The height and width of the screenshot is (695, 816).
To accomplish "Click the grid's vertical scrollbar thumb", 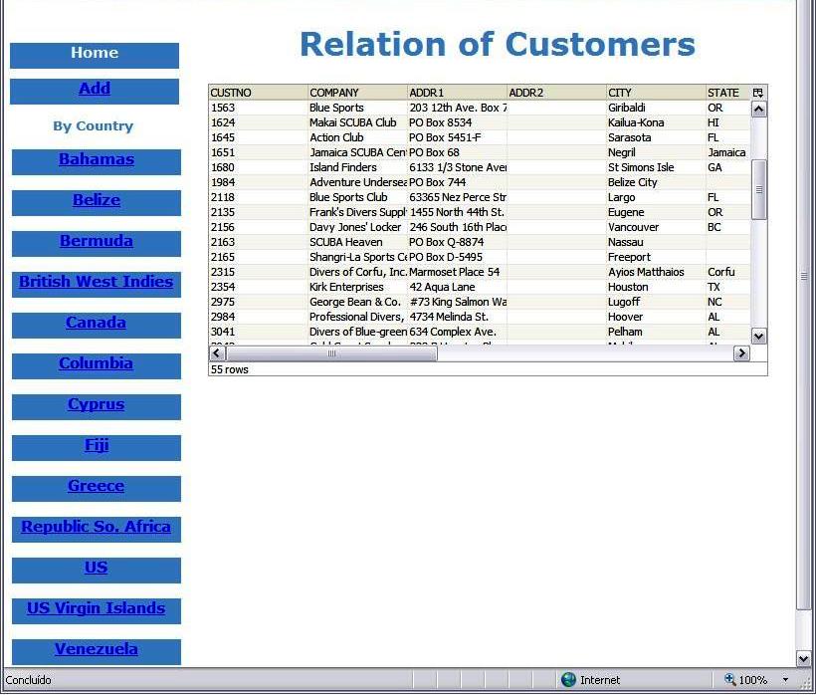I will click(759, 189).
